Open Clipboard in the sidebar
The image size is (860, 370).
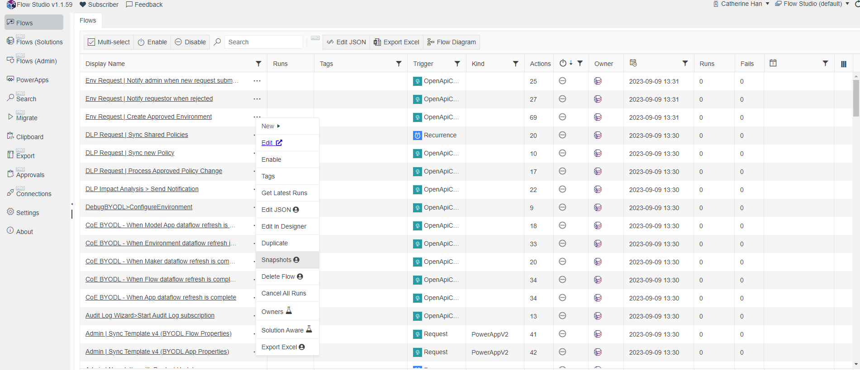coord(29,137)
